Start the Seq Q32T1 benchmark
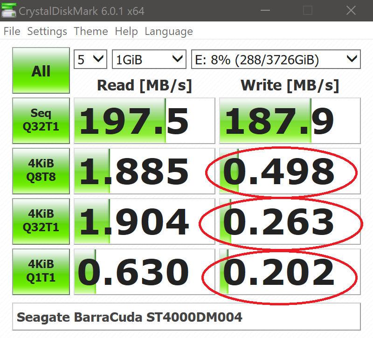The height and width of the screenshot is (338, 373). pos(41,121)
